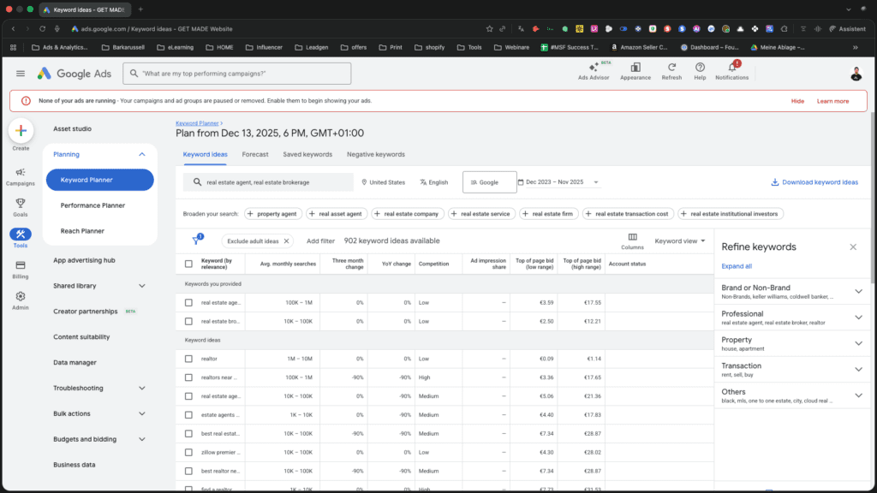Image resolution: width=877 pixels, height=493 pixels.
Task: Add property agent to search
Action: click(272, 213)
